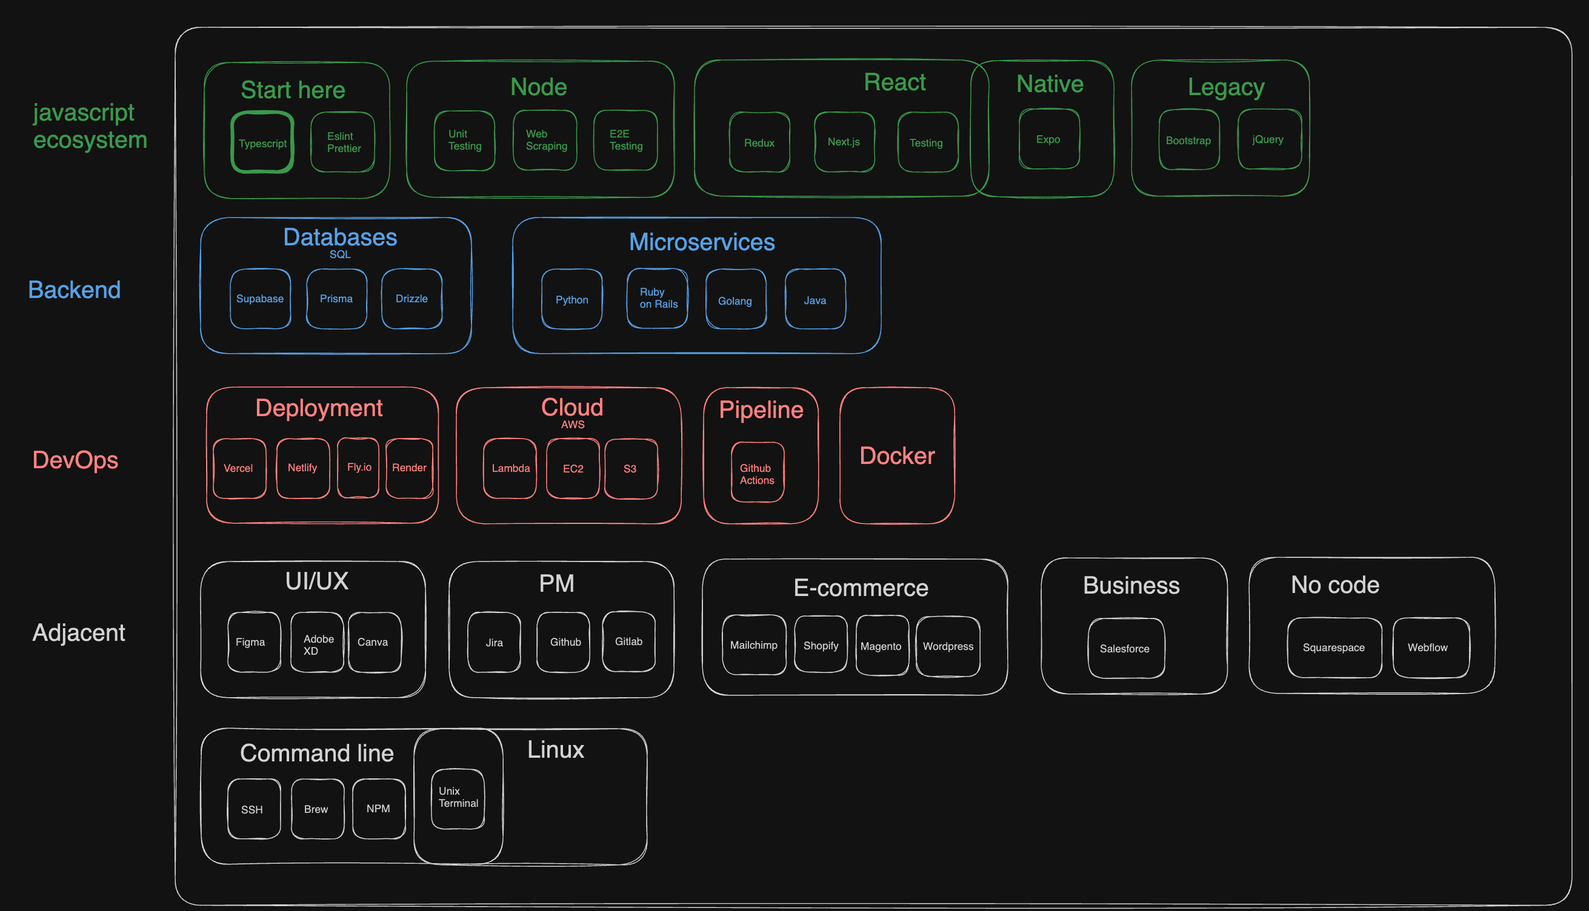Click the S3 box
The width and height of the screenshot is (1589, 911).
pyautogui.click(x=631, y=469)
